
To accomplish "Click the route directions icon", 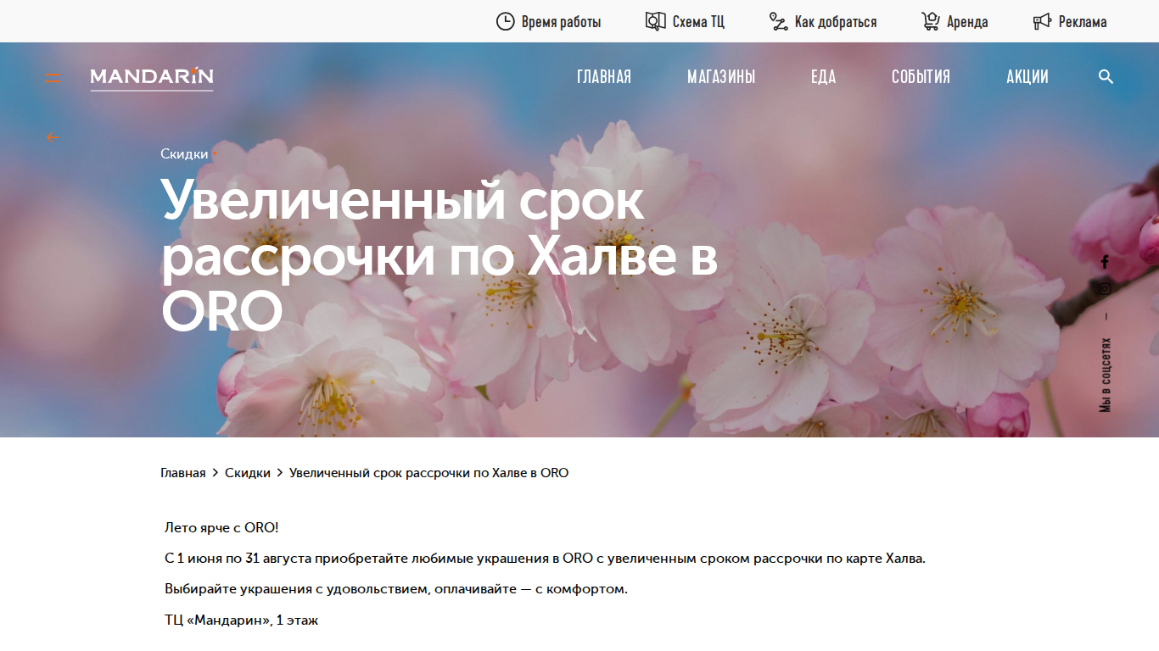I will tap(778, 21).
